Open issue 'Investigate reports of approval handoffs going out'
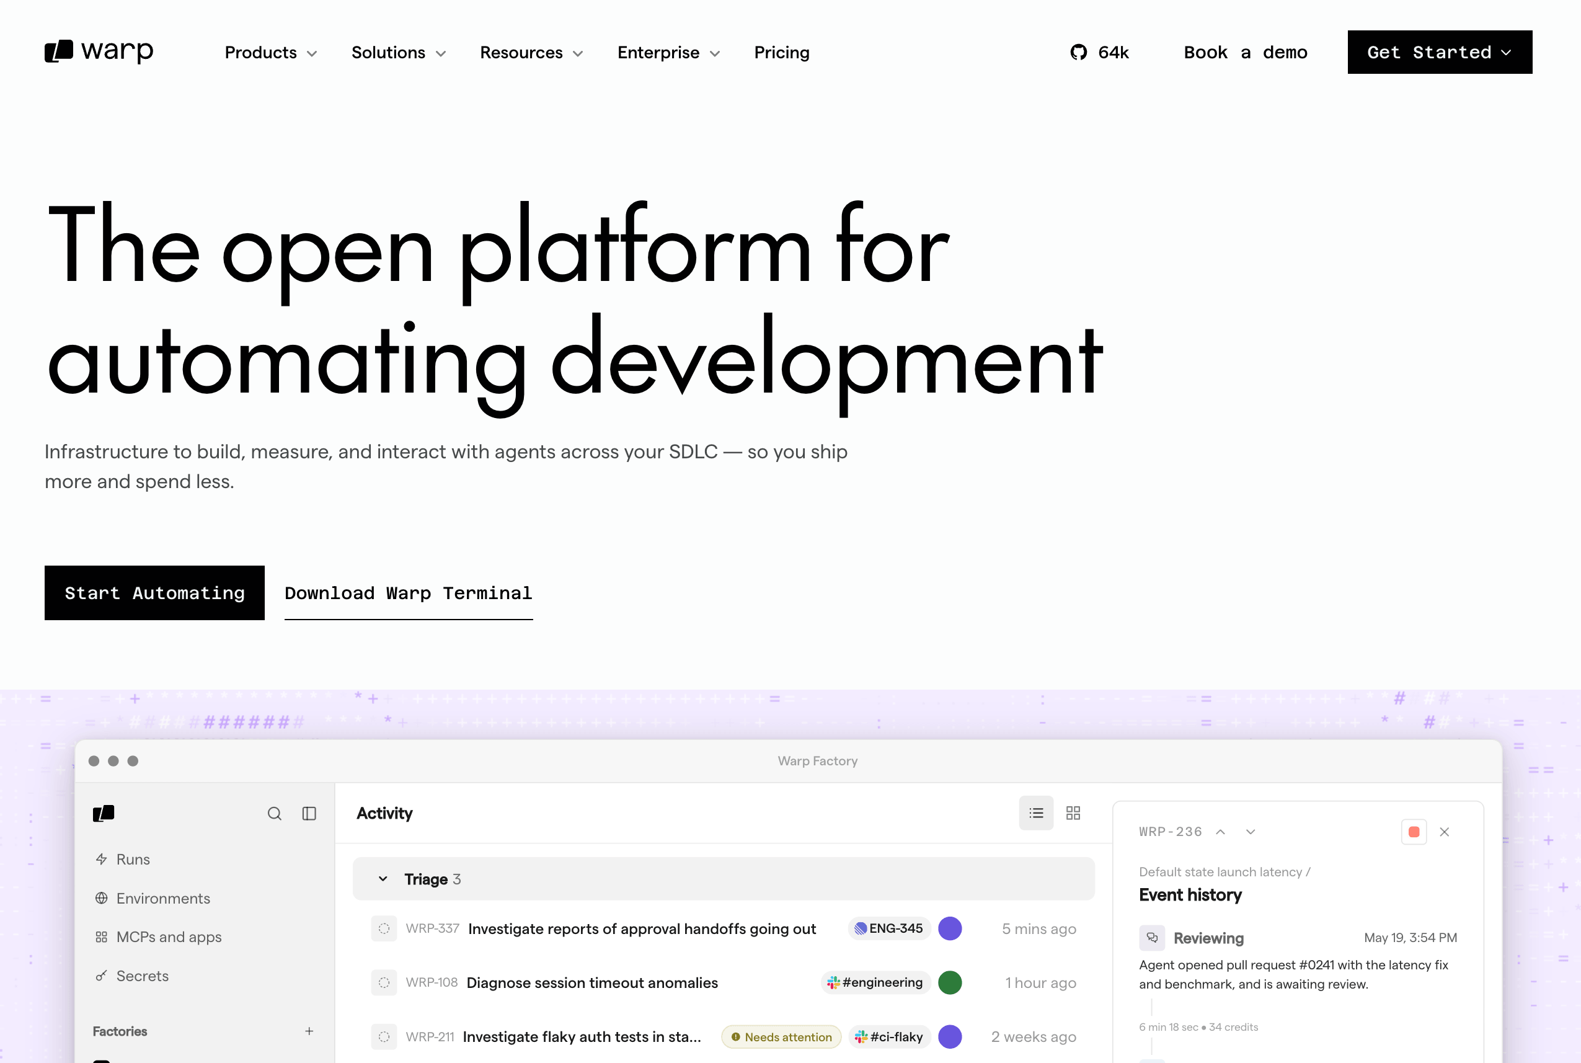The height and width of the screenshot is (1063, 1581). tap(642, 929)
